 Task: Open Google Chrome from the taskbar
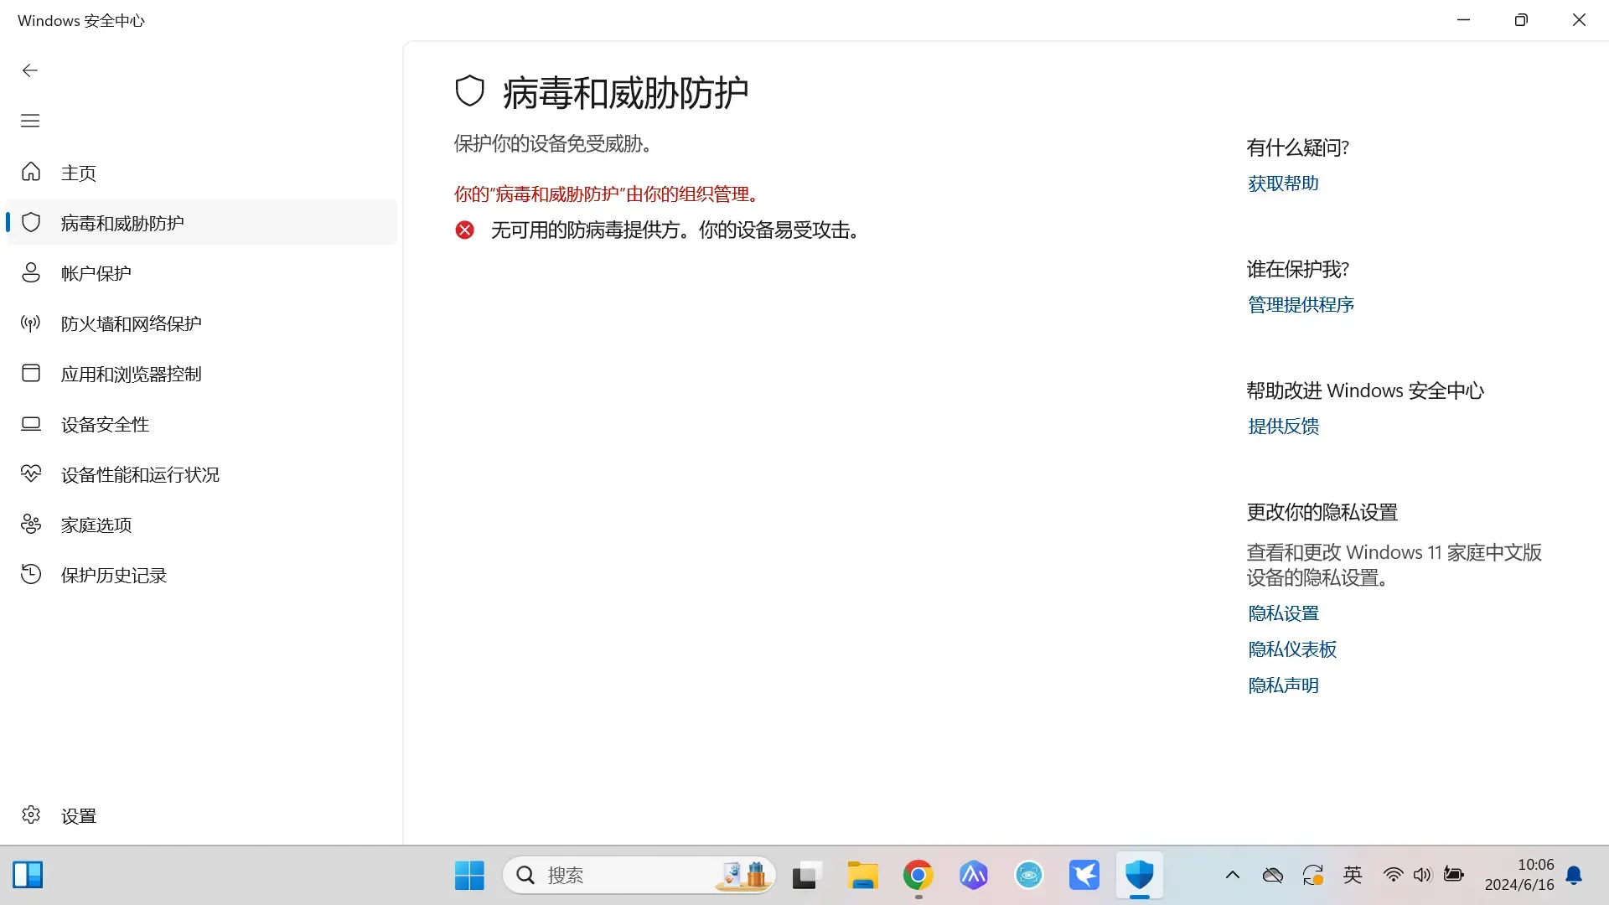[x=918, y=875]
